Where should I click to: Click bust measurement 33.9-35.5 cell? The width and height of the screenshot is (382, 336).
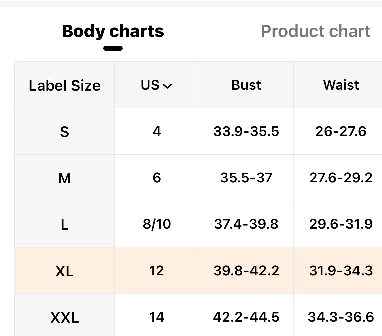tap(246, 131)
